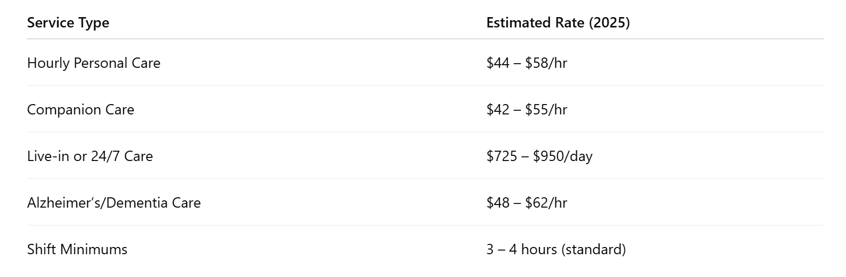
Task: Click the $44 – $58/hr rate cell
Action: [527, 63]
